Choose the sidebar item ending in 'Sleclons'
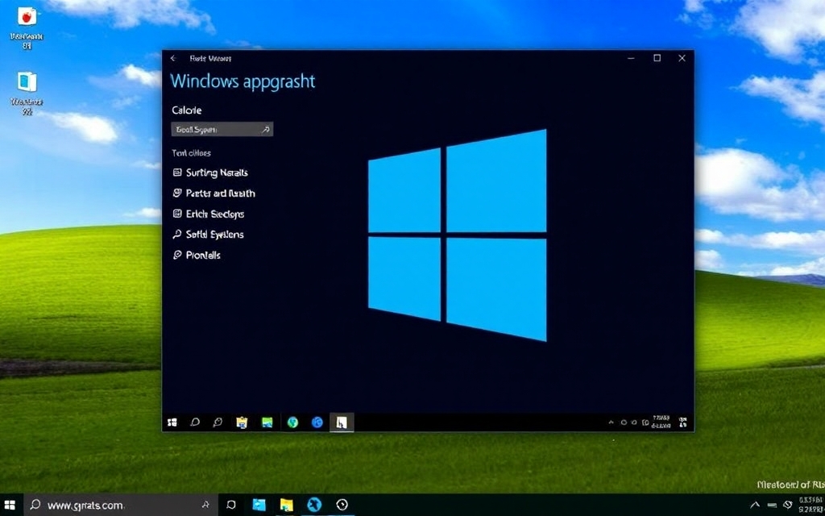 (x=209, y=214)
